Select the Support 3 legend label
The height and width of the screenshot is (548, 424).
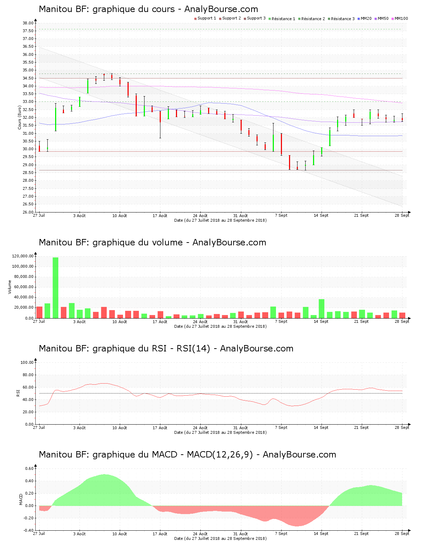(256, 18)
